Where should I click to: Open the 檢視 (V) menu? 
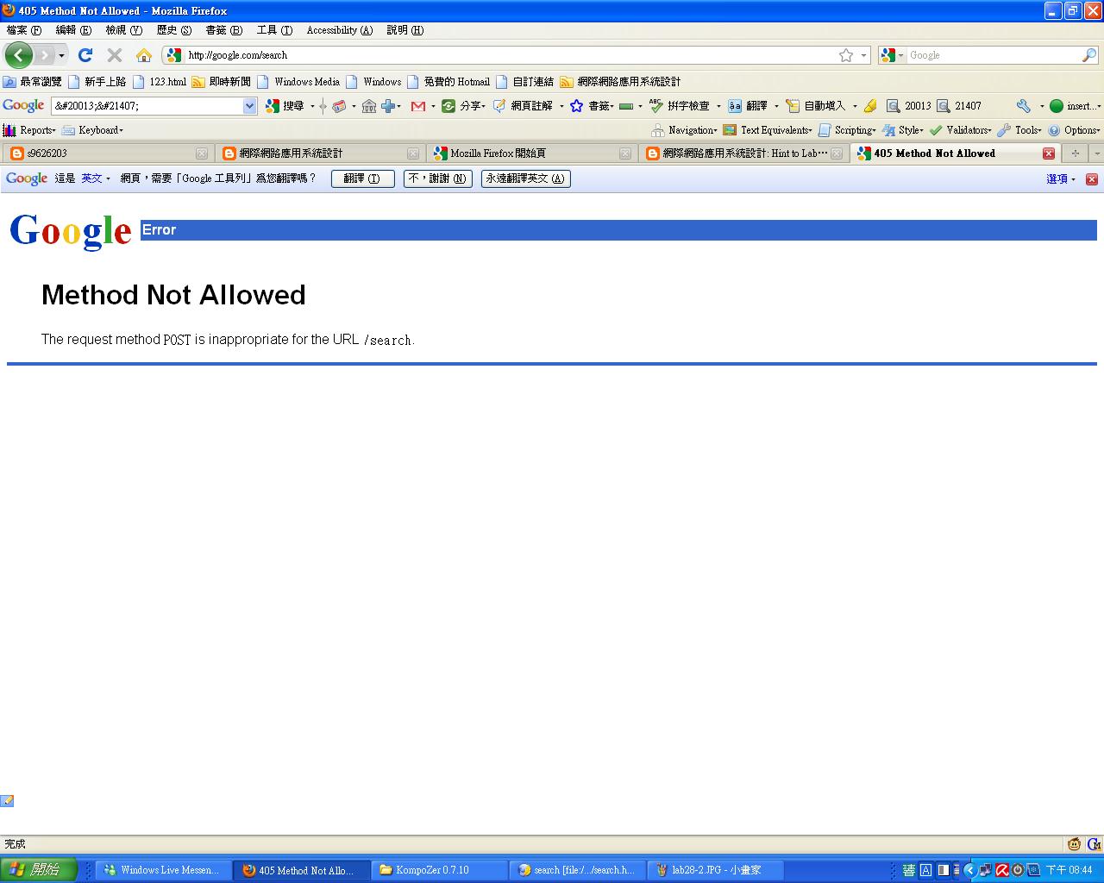click(x=123, y=30)
